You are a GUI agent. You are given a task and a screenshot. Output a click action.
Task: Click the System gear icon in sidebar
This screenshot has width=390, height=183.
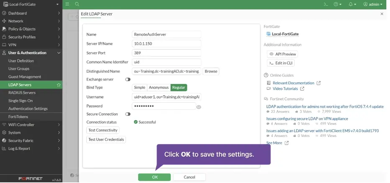coord(4,132)
